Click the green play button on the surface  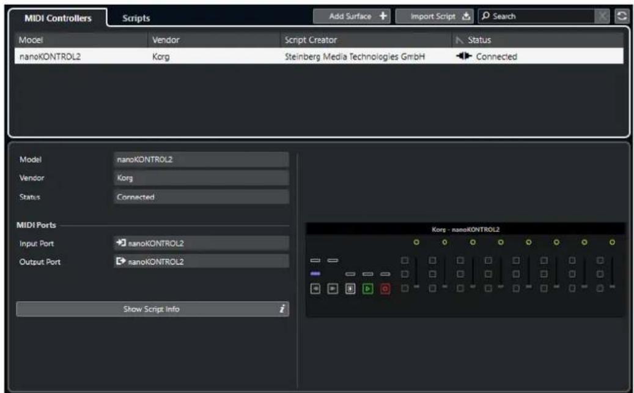point(368,288)
